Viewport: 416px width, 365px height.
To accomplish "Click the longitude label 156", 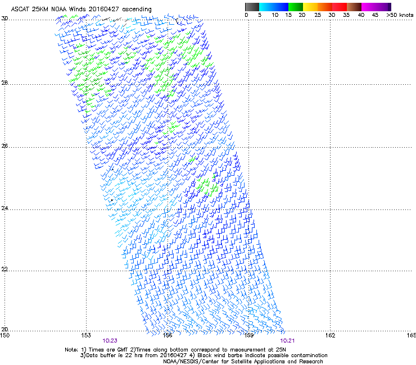I will point(168,335).
